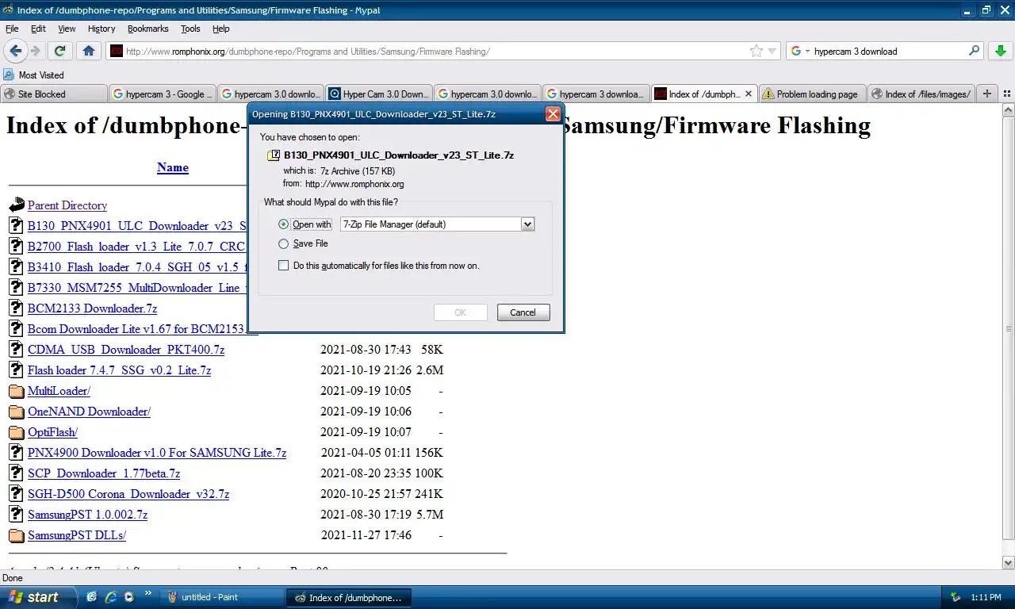Switch to the hypercam 3 - Google tab
Screen dimensions: 1015x609
tap(163, 94)
